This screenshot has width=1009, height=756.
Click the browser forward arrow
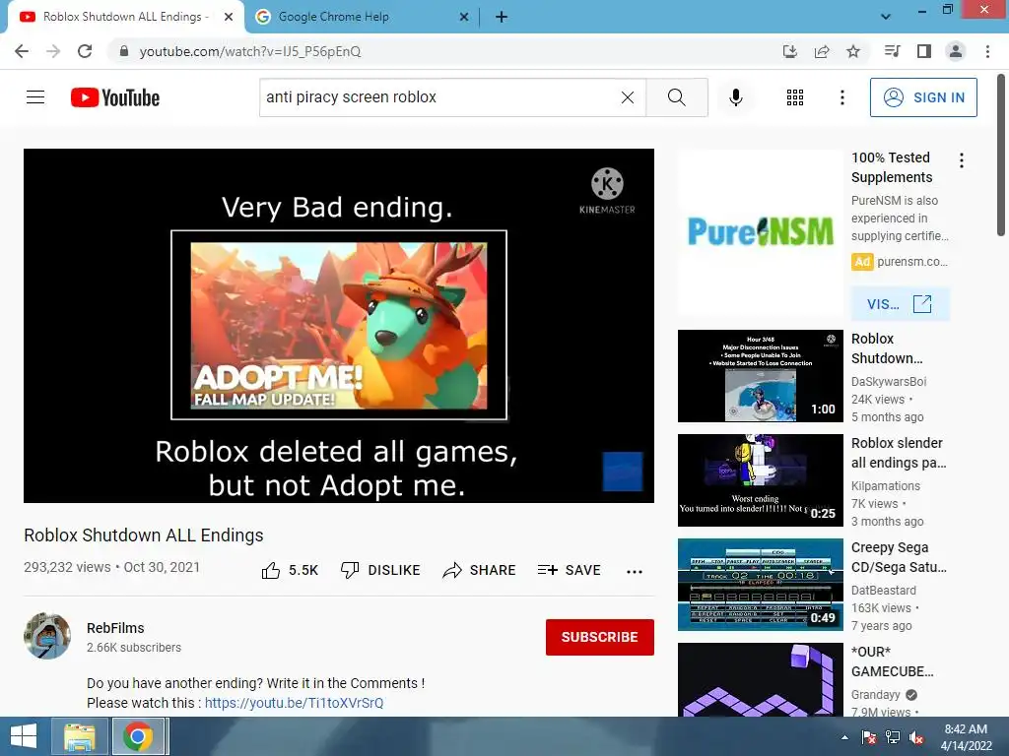(x=53, y=51)
